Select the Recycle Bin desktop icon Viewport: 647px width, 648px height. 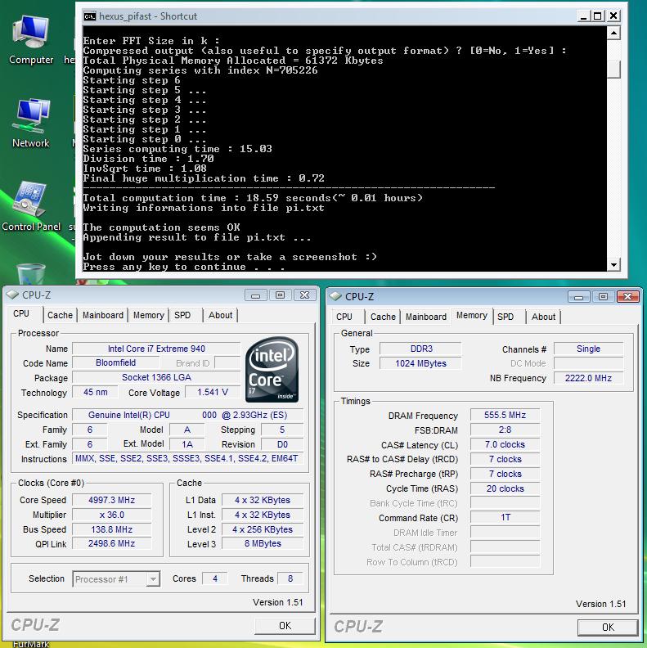point(31,273)
